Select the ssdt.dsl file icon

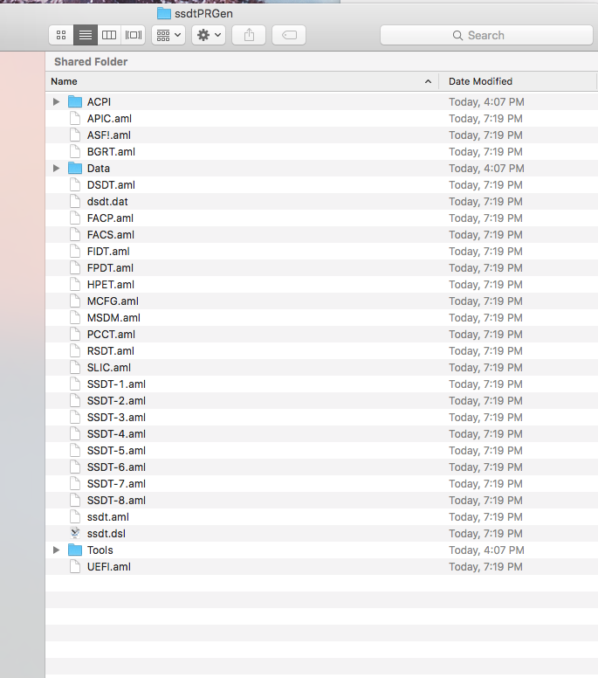click(75, 533)
